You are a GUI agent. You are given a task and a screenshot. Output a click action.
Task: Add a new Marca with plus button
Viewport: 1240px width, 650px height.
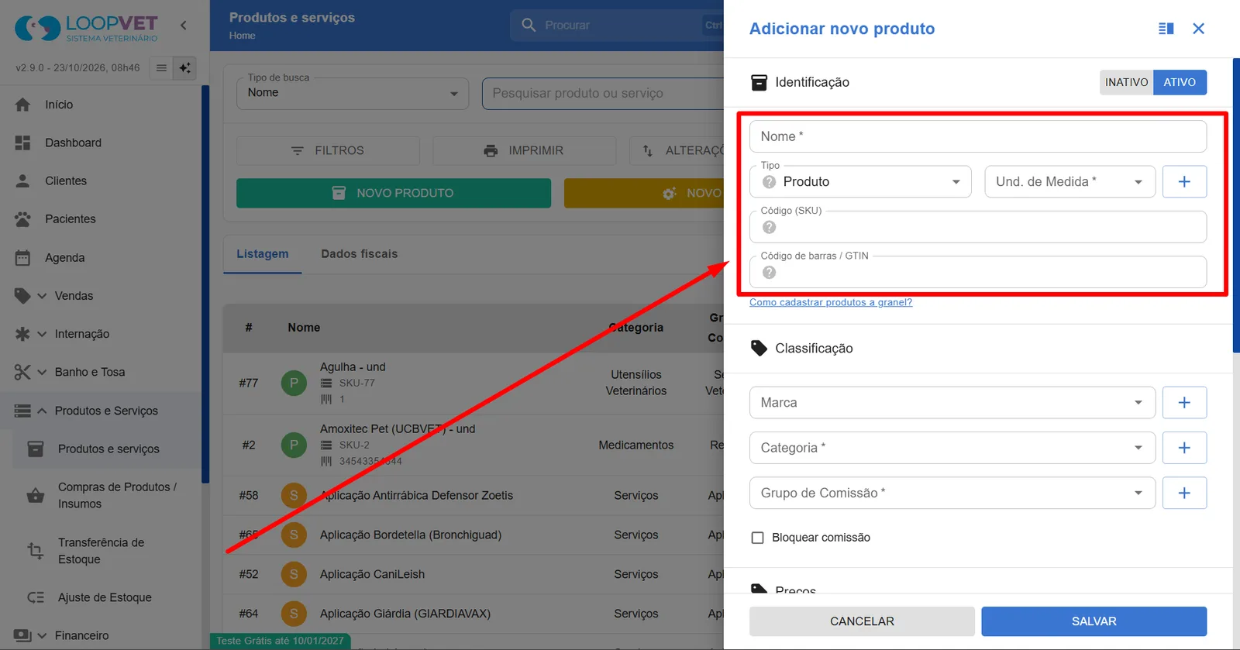(x=1184, y=403)
